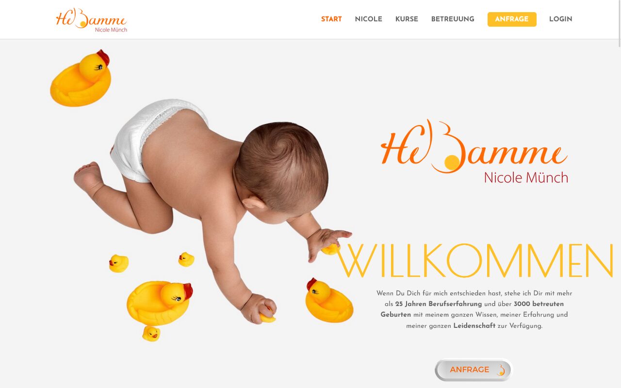The height and width of the screenshot is (388, 621).
Task: Click the large rubber duck at bottom left
Action: point(159,303)
